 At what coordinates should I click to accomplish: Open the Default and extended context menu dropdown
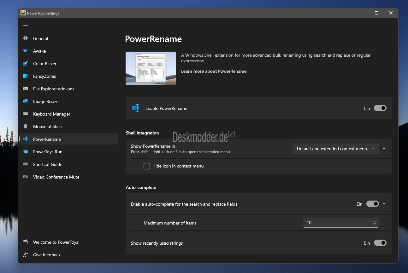(x=336, y=149)
